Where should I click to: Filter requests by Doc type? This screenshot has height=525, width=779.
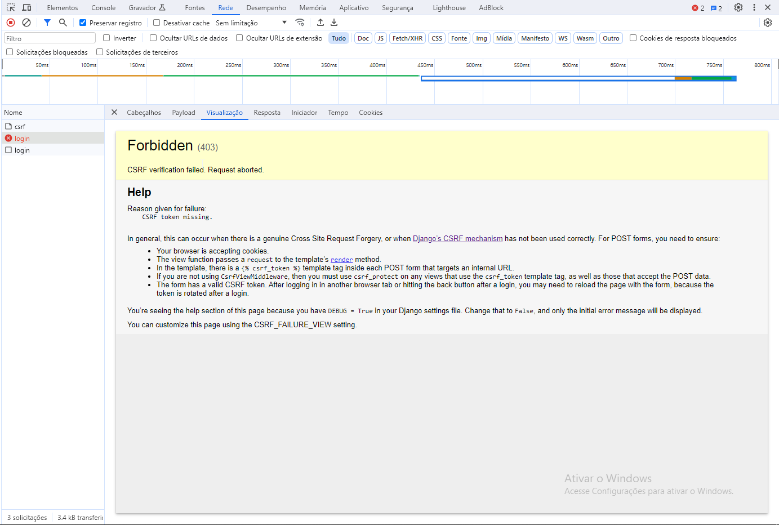coord(363,38)
